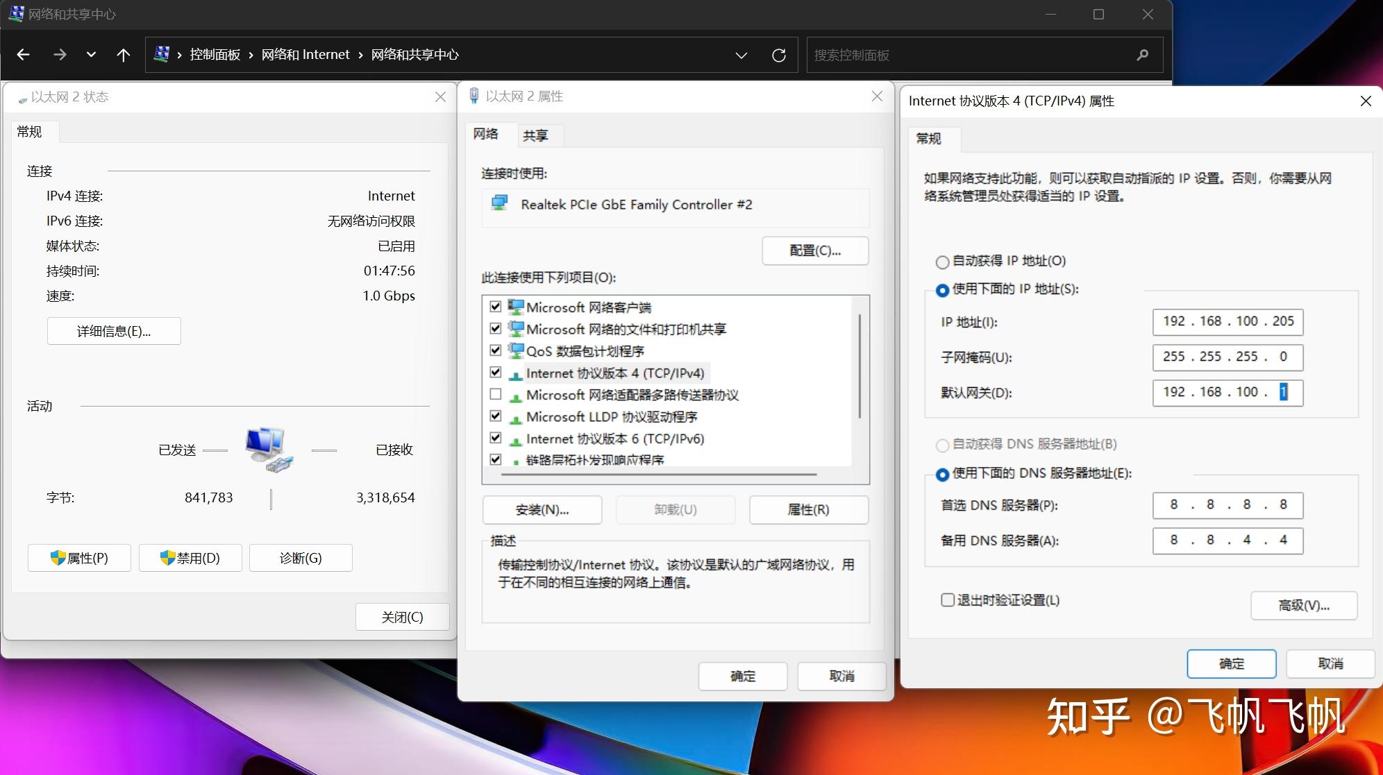The image size is (1383, 775).
Task: Switch to the 共享 tab
Action: click(537, 135)
